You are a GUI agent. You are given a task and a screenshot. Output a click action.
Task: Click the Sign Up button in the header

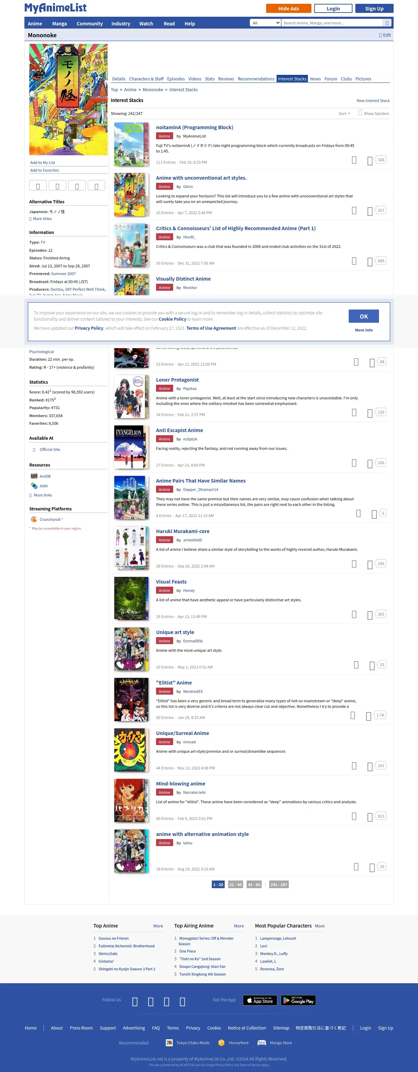point(374,8)
